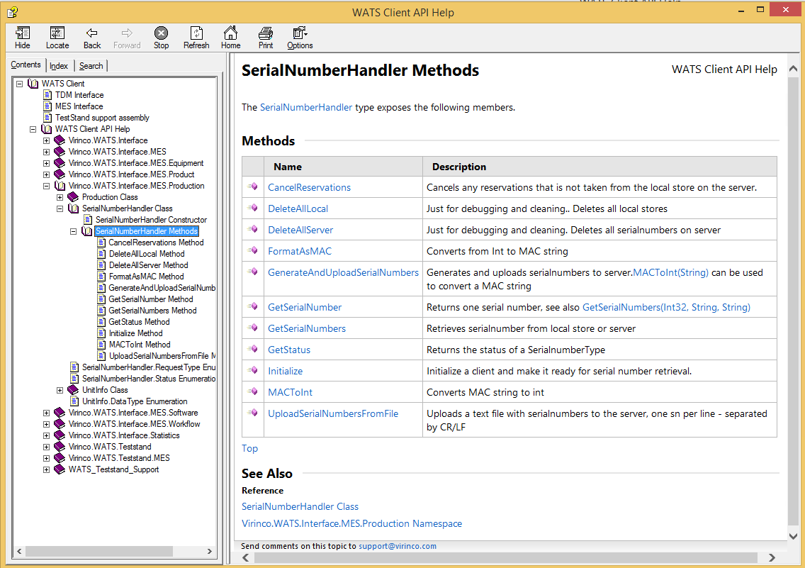
Task: Click the WATS Client book icon
Action: [33, 83]
